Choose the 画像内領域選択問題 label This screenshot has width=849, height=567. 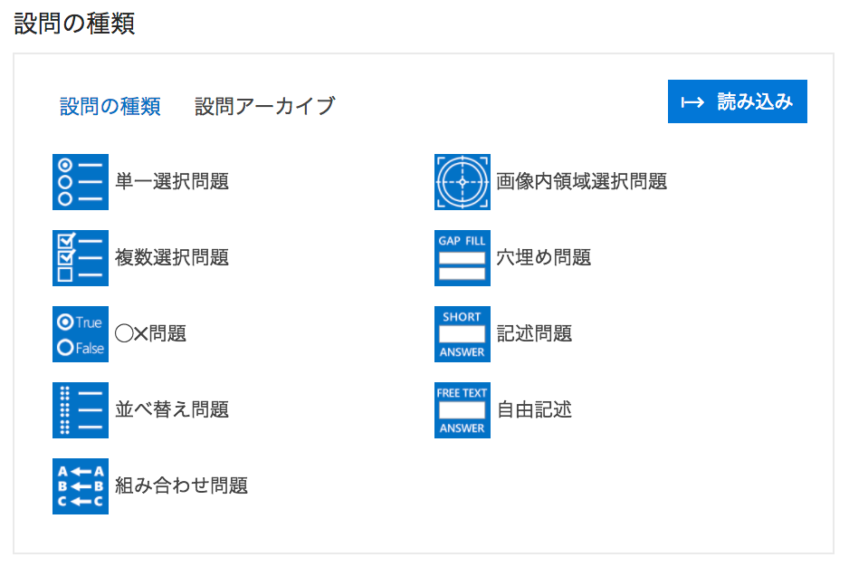[581, 182]
